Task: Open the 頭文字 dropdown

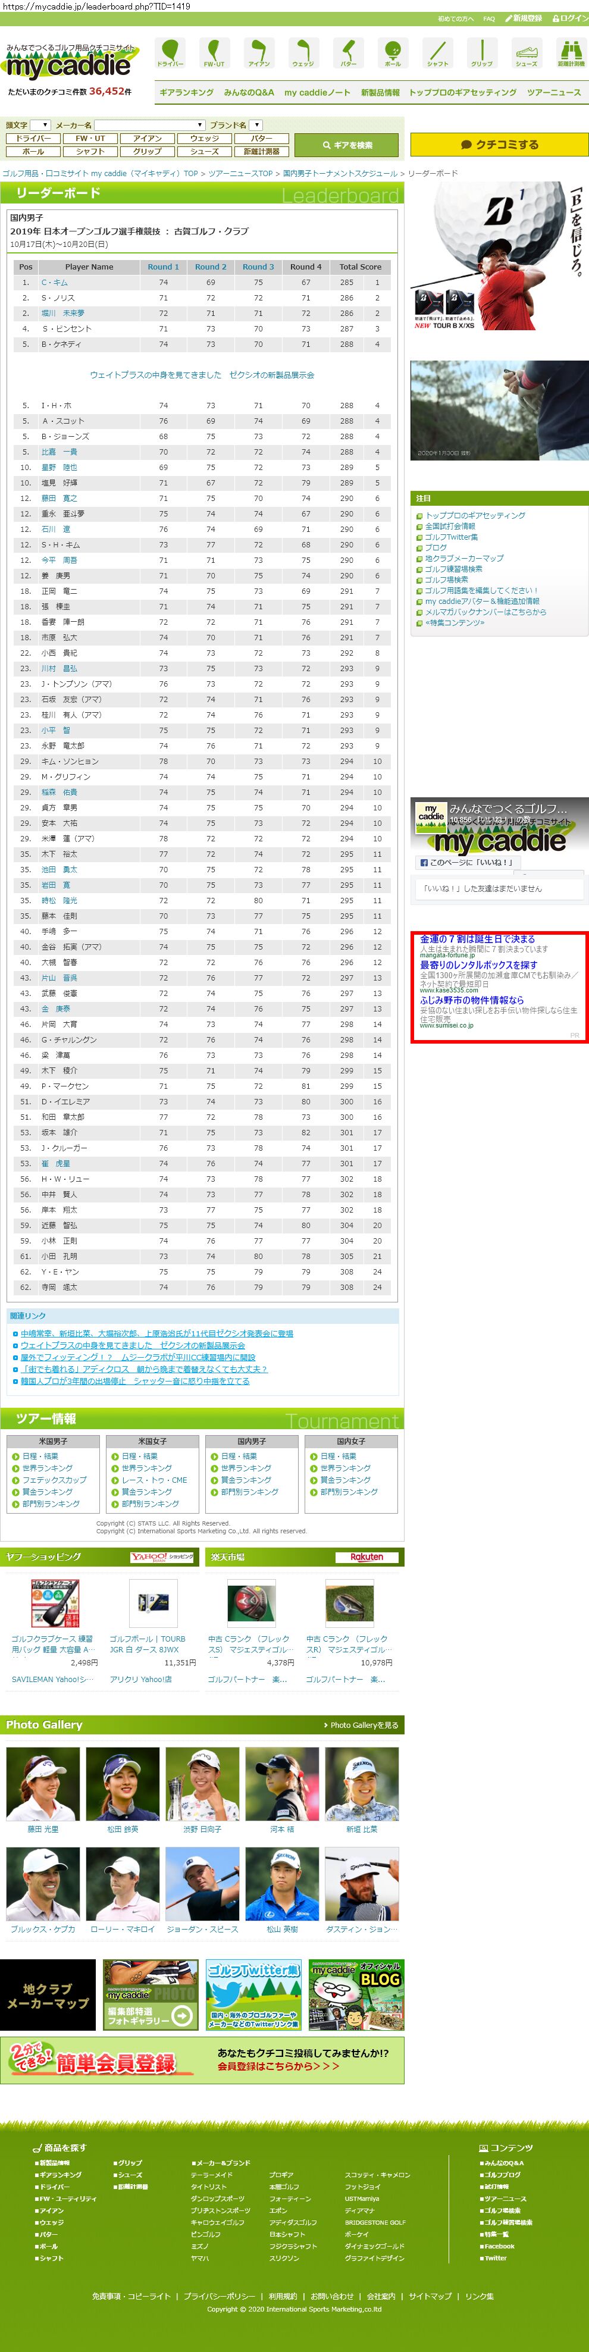Action: 40,125
